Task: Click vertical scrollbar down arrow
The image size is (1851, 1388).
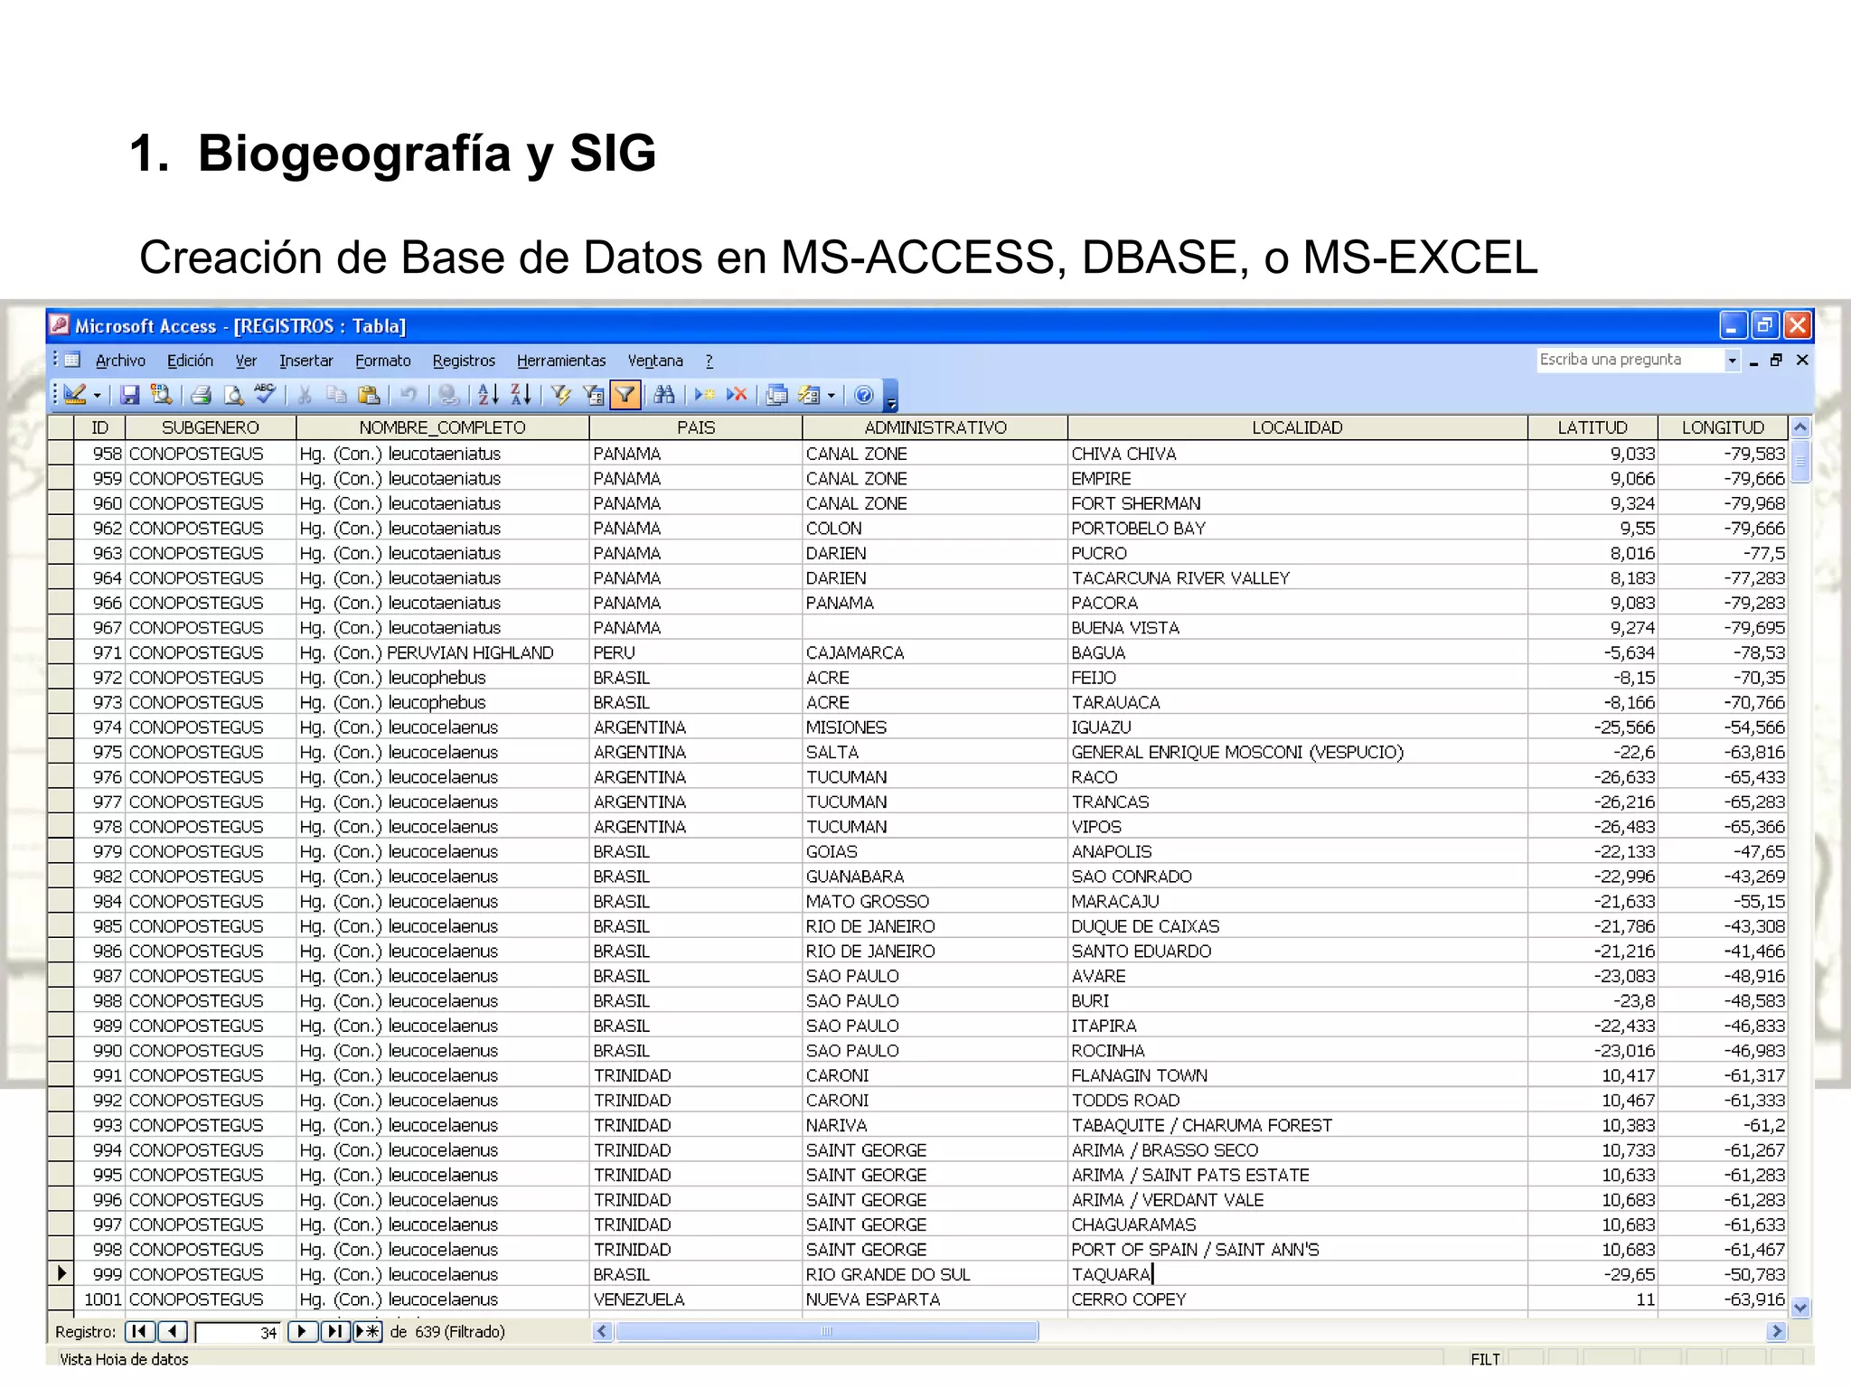Action: coord(1800,1307)
